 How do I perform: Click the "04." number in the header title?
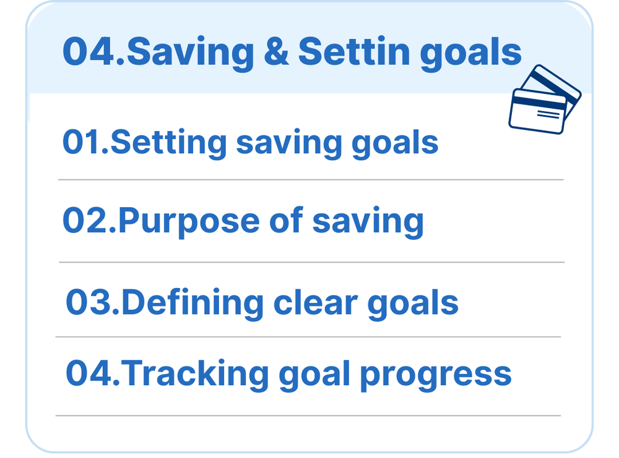click(93, 52)
